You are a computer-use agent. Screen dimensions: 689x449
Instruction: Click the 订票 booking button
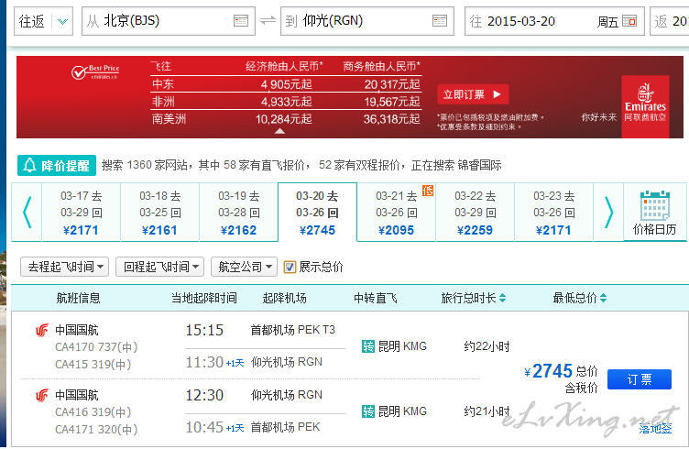pyautogui.click(x=640, y=379)
